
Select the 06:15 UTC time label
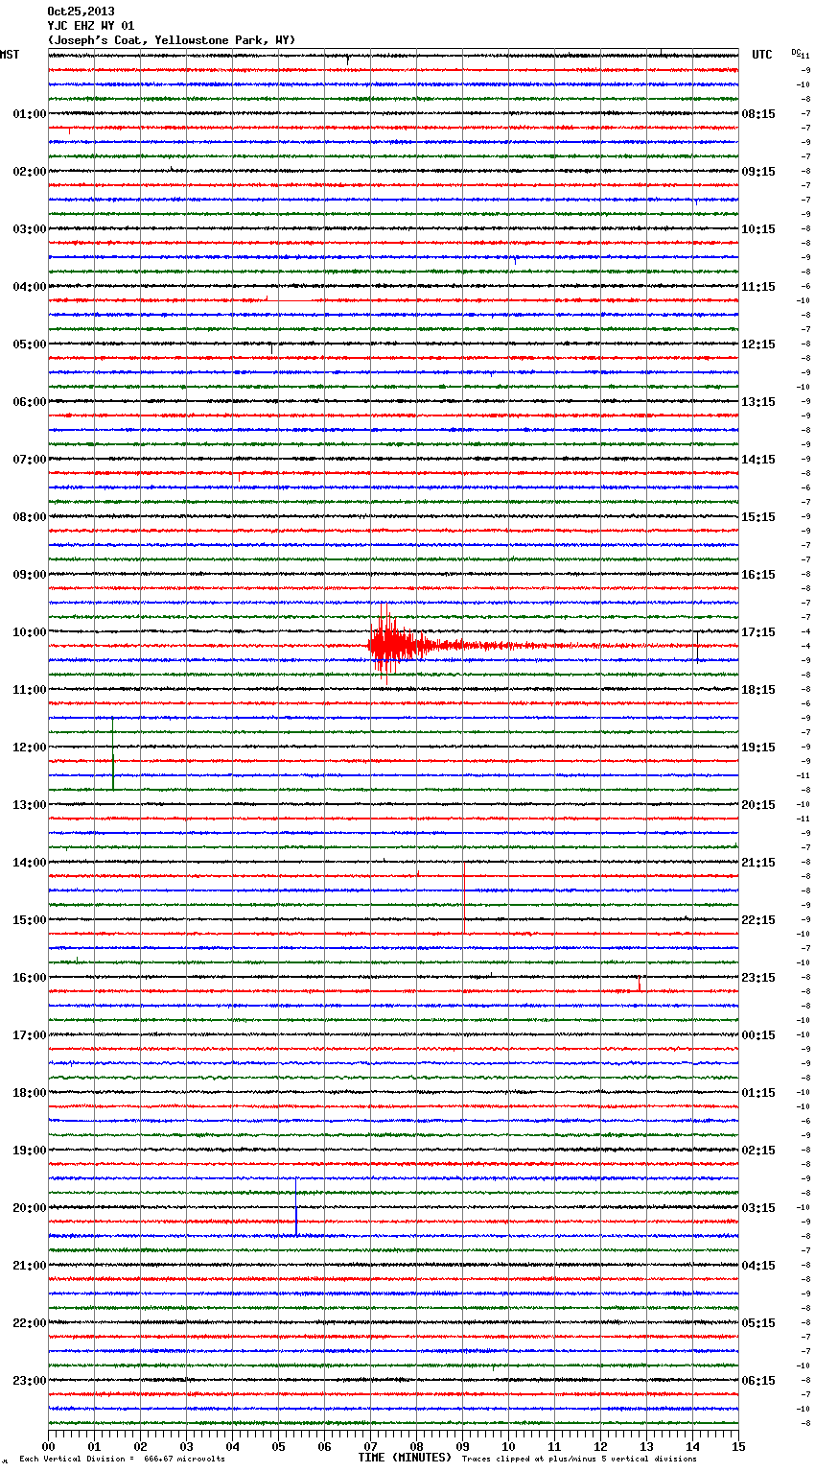click(758, 1381)
